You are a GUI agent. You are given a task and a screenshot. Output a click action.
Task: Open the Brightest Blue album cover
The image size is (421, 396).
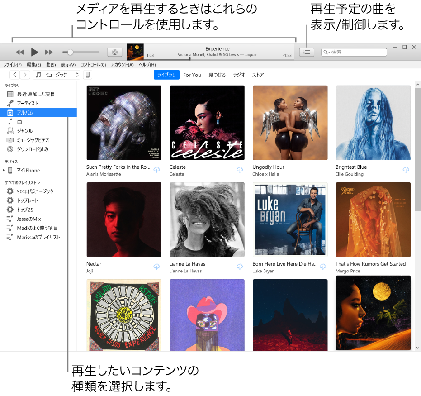click(373, 123)
